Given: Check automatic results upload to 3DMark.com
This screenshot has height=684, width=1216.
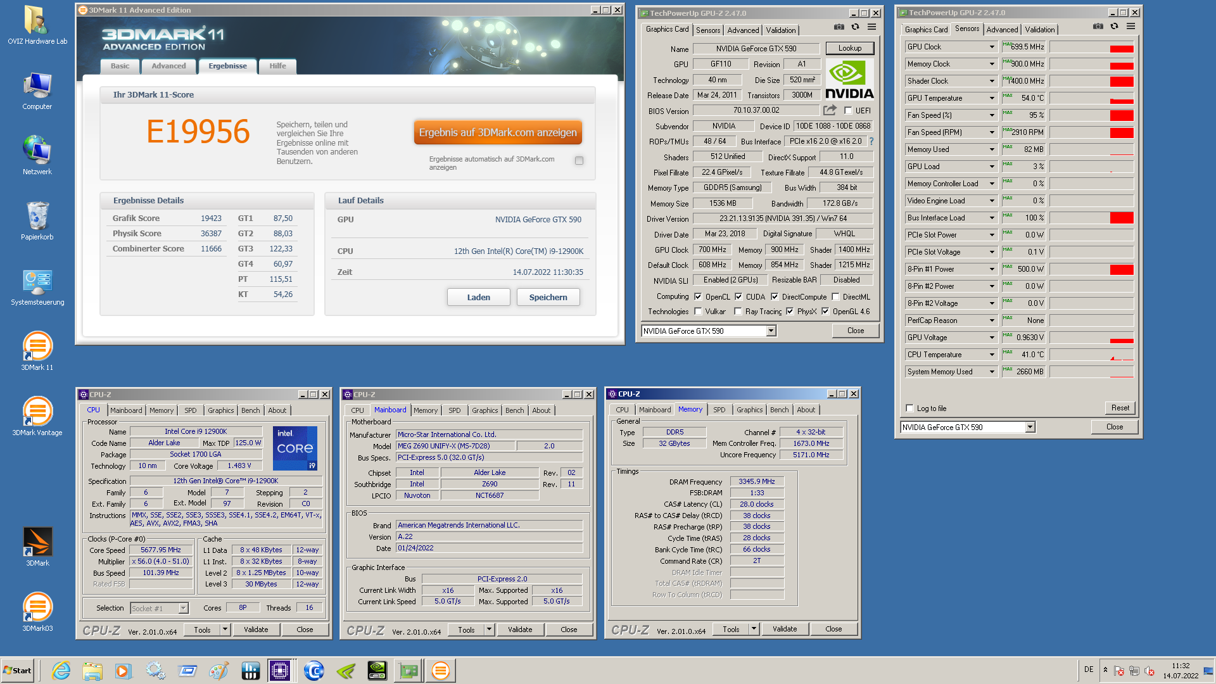Looking at the screenshot, I should click(x=579, y=161).
